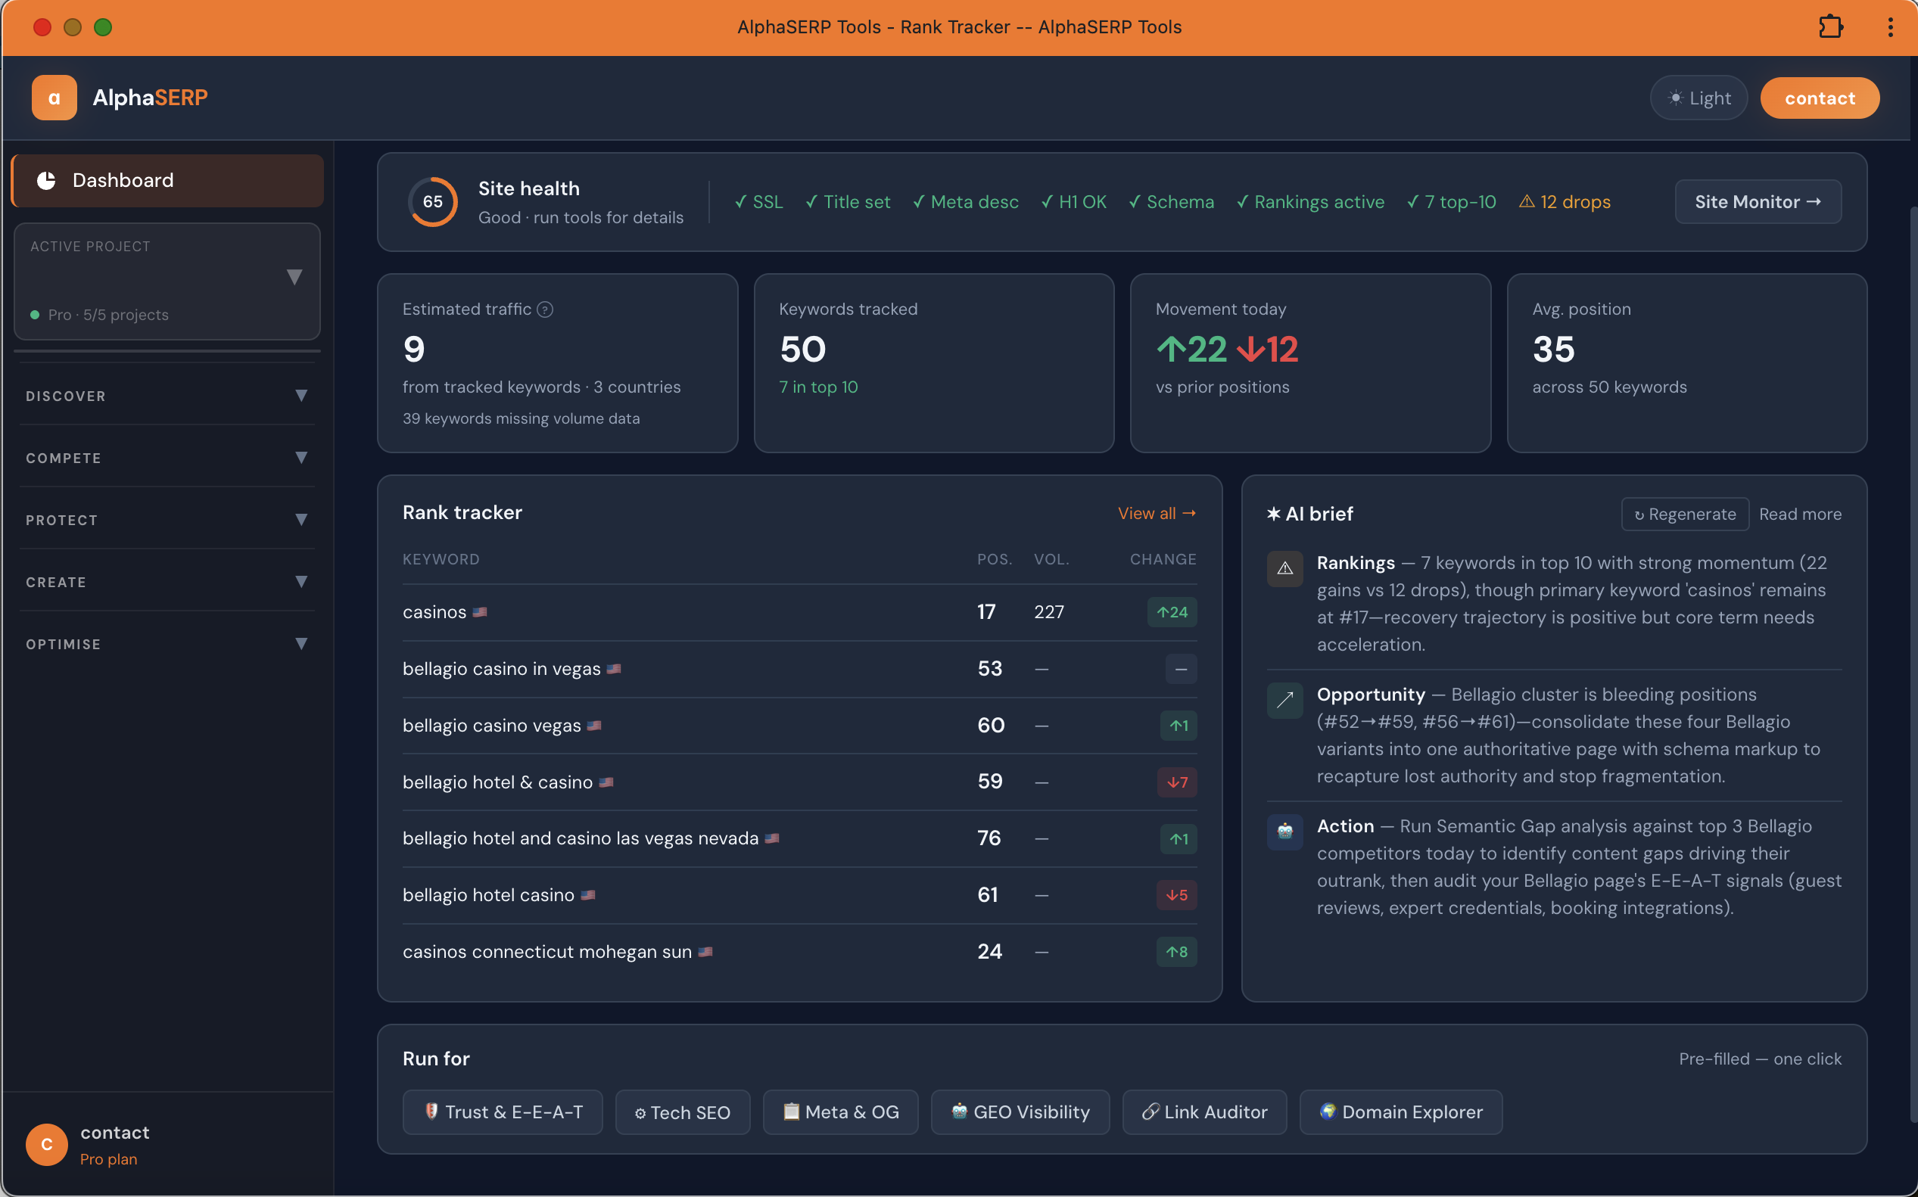The width and height of the screenshot is (1918, 1197).
Task: Click the AI brief star icon
Action: [1272, 514]
